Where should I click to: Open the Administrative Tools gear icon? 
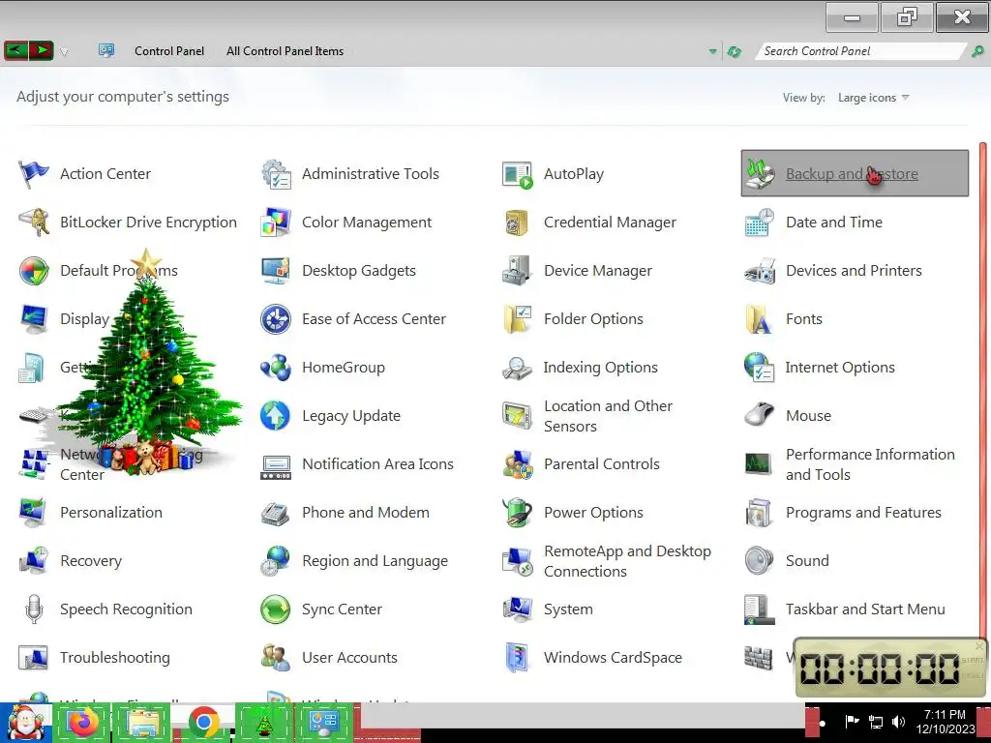pyautogui.click(x=276, y=174)
